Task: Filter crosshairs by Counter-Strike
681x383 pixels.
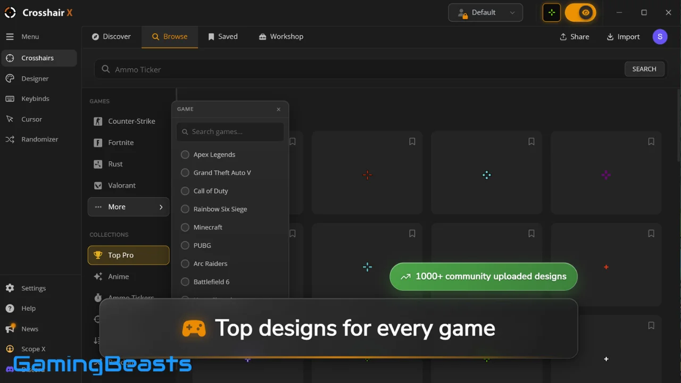Action: tap(128, 121)
